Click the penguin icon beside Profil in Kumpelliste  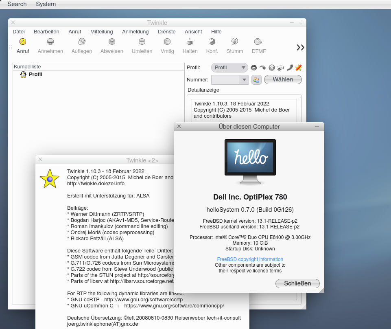tap(23, 75)
